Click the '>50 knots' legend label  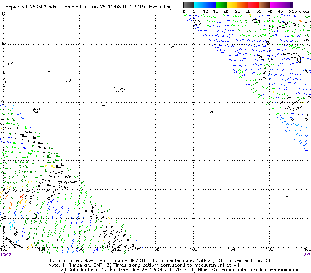click(x=299, y=11)
